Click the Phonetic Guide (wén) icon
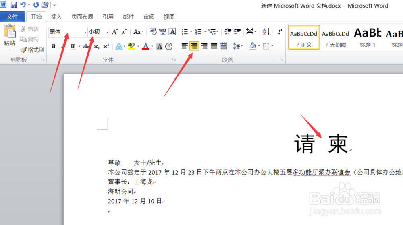 click(163, 31)
